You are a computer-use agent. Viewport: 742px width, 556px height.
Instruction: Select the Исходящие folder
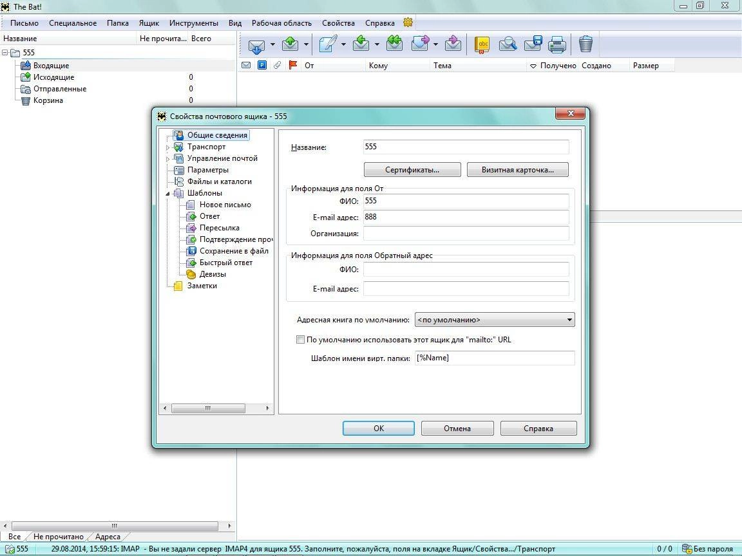click(53, 77)
